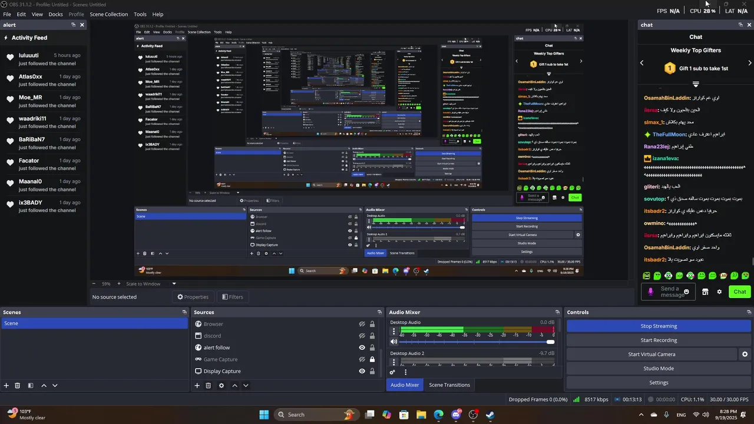Mute Desktop Audio speaker icon
The image size is (754, 424).
[394, 342]
